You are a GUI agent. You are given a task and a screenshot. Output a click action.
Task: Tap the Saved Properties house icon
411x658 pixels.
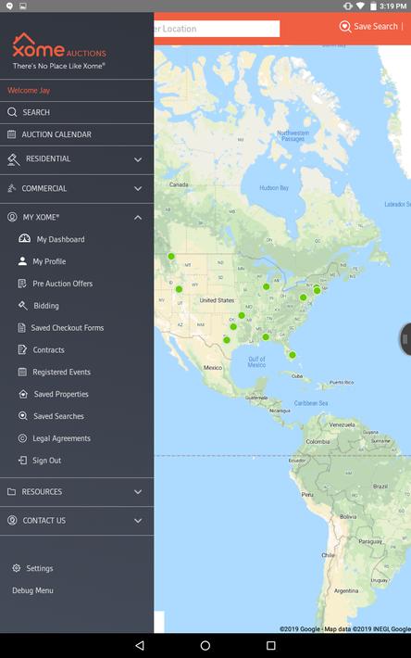[x=23, y=394]
